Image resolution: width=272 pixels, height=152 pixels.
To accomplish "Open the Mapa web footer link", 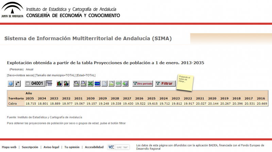I will [9, 147].
